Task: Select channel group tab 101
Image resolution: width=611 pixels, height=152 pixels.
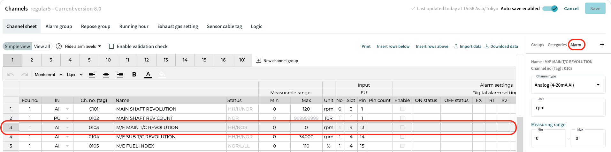Action: coord(242,60)
